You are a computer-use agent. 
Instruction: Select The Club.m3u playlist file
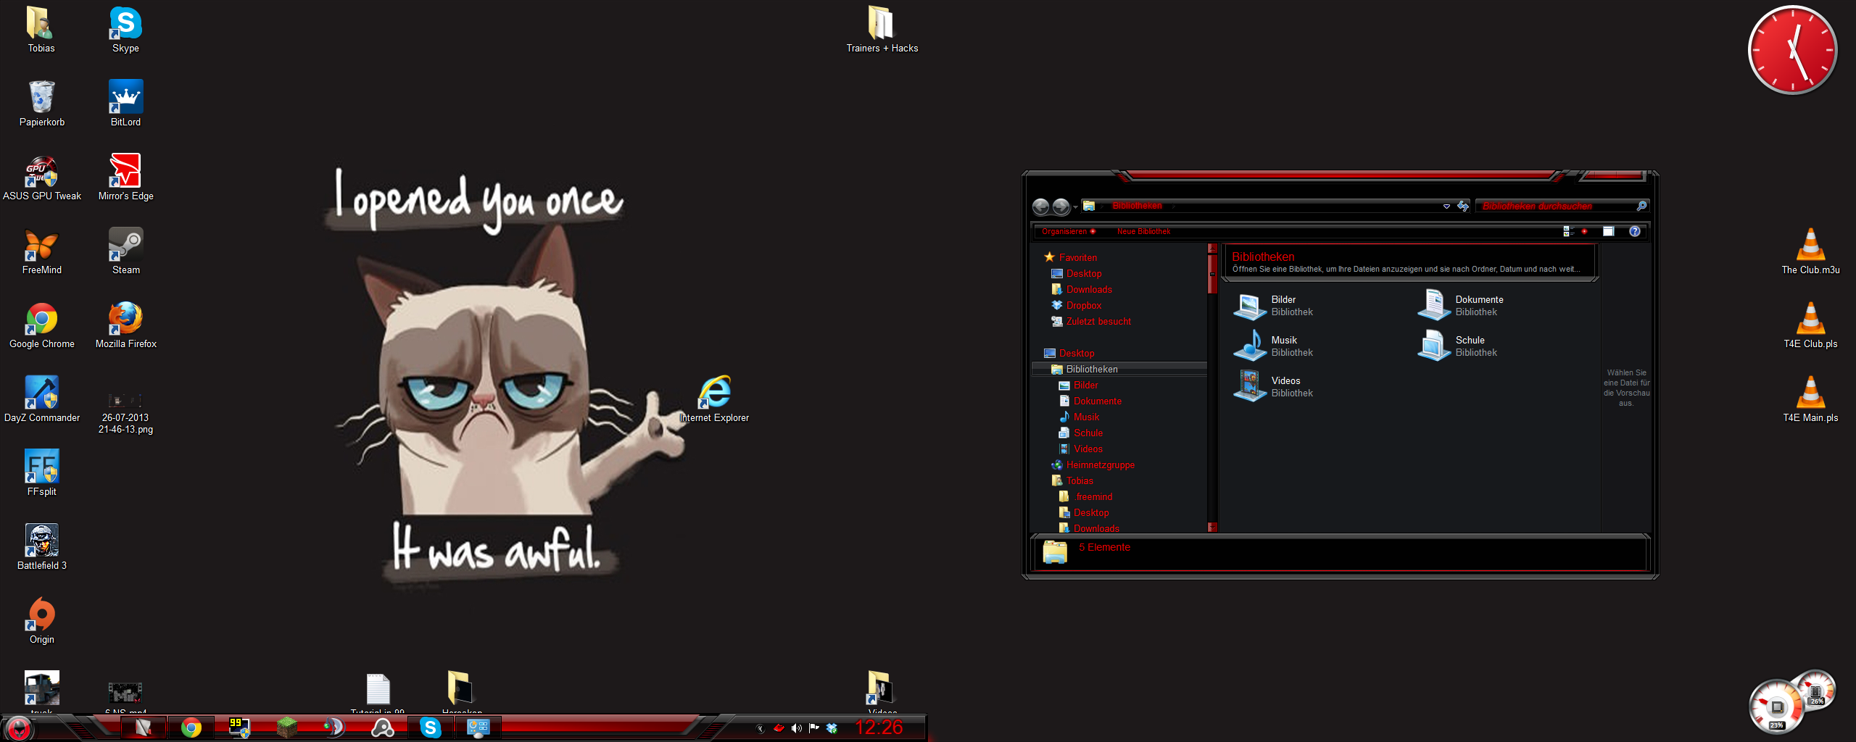tap(1810, 251)
